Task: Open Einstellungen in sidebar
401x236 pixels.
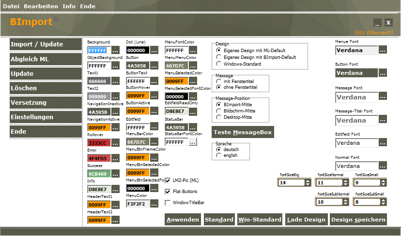Action: [46, 117]
